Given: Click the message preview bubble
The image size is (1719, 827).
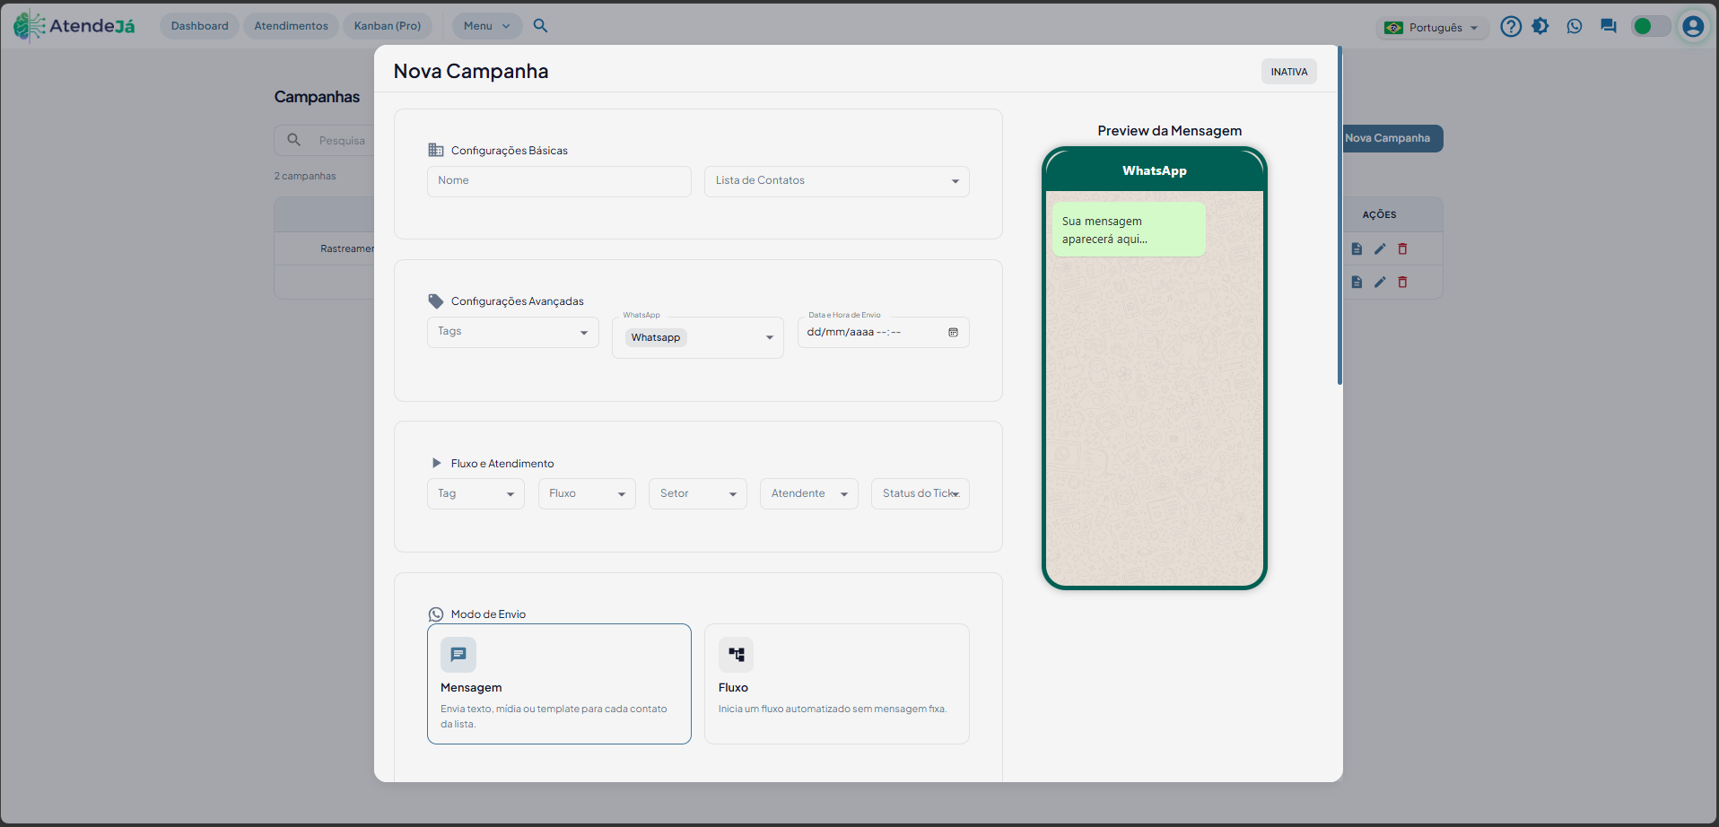Looking at the screenshot, I should [x=1129, y=230].
